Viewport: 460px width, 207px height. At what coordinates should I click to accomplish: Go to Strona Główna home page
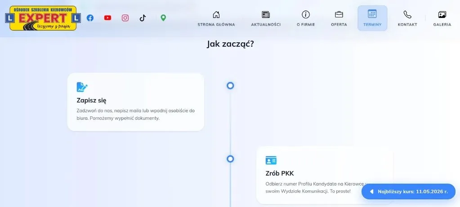(x=216, y=18)
